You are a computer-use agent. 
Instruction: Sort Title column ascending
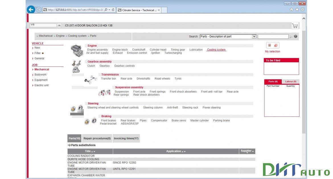[x=92, y=151]
